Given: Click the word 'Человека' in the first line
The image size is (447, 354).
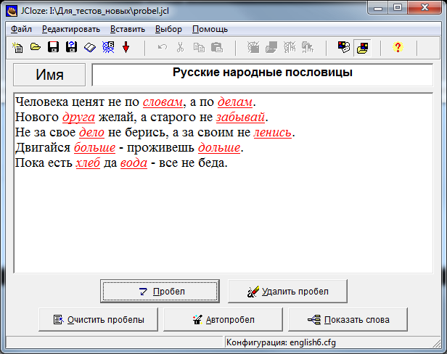Looking at the screenshot, I should pyautogui.click(x=42, y=102).
